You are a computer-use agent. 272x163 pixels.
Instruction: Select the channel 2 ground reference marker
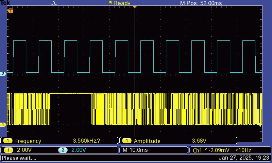[x=3, y=74]
